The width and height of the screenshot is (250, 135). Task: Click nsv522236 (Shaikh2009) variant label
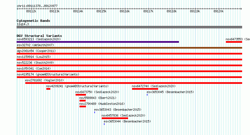pyautogui.click(x=35, y=63)
